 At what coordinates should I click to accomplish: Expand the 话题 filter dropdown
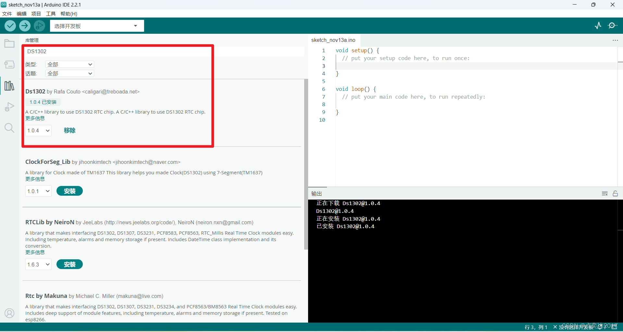pyautogui.click(x=70, y=73)
